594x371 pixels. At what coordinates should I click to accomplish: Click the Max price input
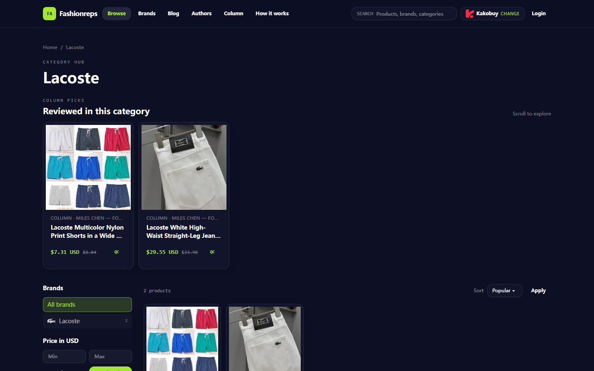point(111,357)
